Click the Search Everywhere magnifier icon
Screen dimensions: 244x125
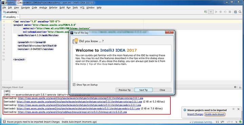pyautogui.click(x=240, y=12)
